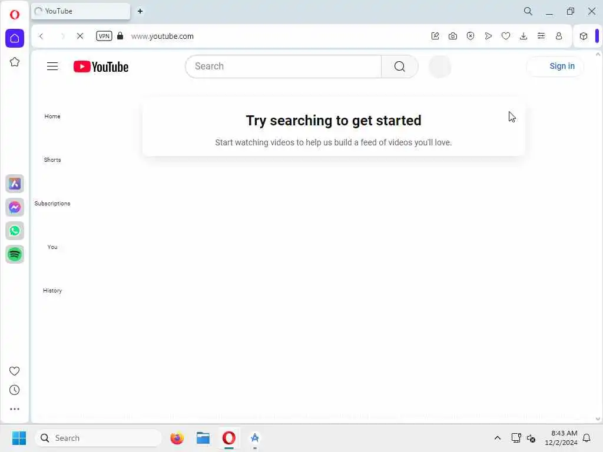
Task: Click the YouTube logo
Action: pos(101,67)
